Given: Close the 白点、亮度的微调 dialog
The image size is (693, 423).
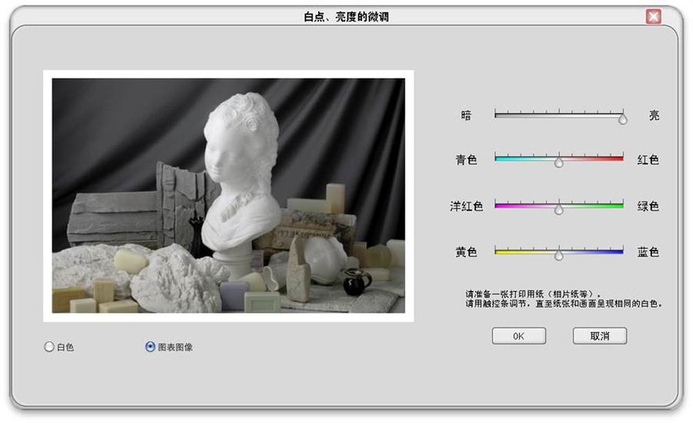Looking at the screenshot, I should tap(653, 17).
